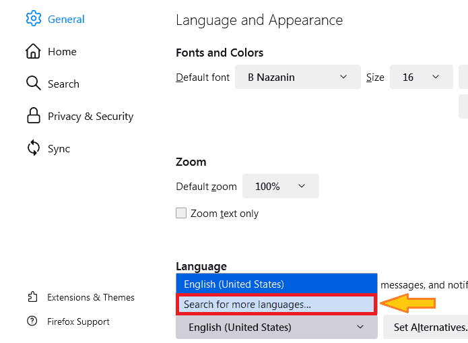
Task: Open the Default zoom 100% dropdown
Action: [280, 186]
